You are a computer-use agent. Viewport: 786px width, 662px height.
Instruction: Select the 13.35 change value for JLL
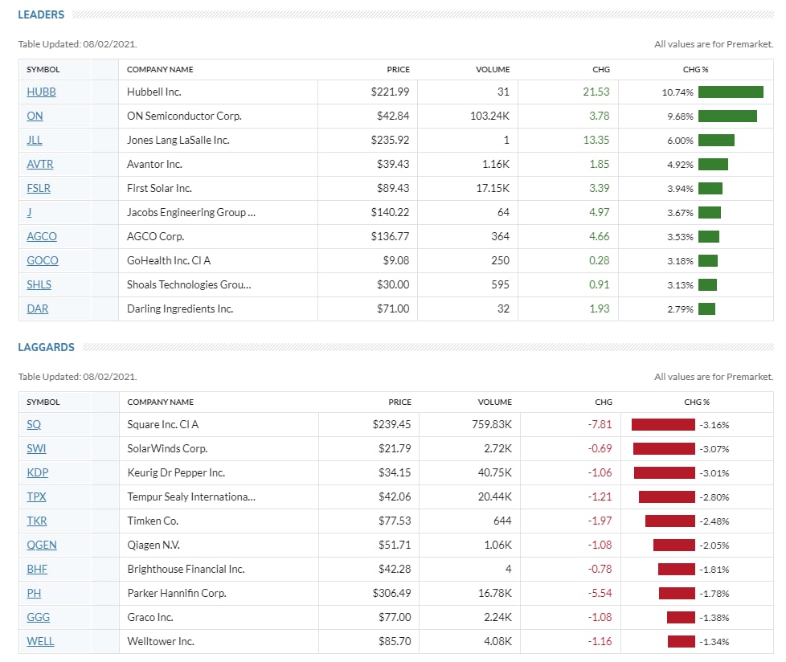(x=596, y=140)
